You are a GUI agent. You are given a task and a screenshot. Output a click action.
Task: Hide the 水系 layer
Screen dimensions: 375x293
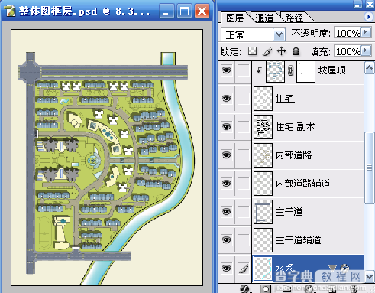226,268
